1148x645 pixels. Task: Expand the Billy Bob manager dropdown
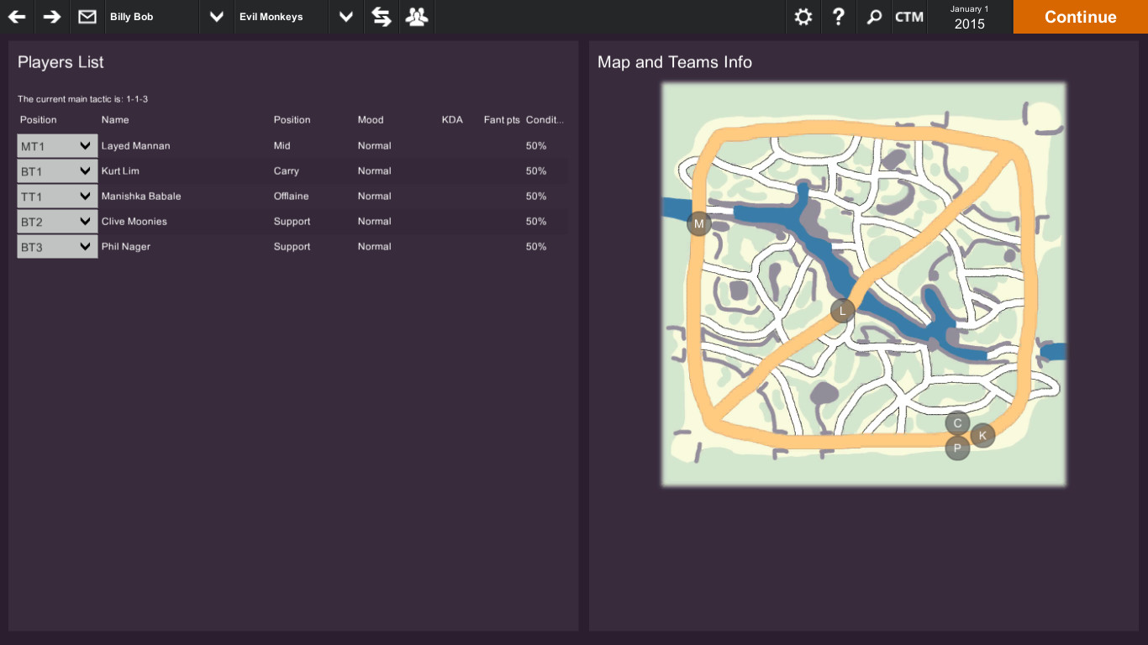click(x=216, y=16)
